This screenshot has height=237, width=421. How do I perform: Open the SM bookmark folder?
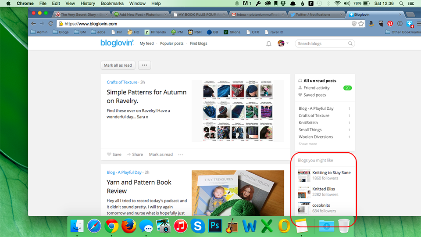[80, 32]
